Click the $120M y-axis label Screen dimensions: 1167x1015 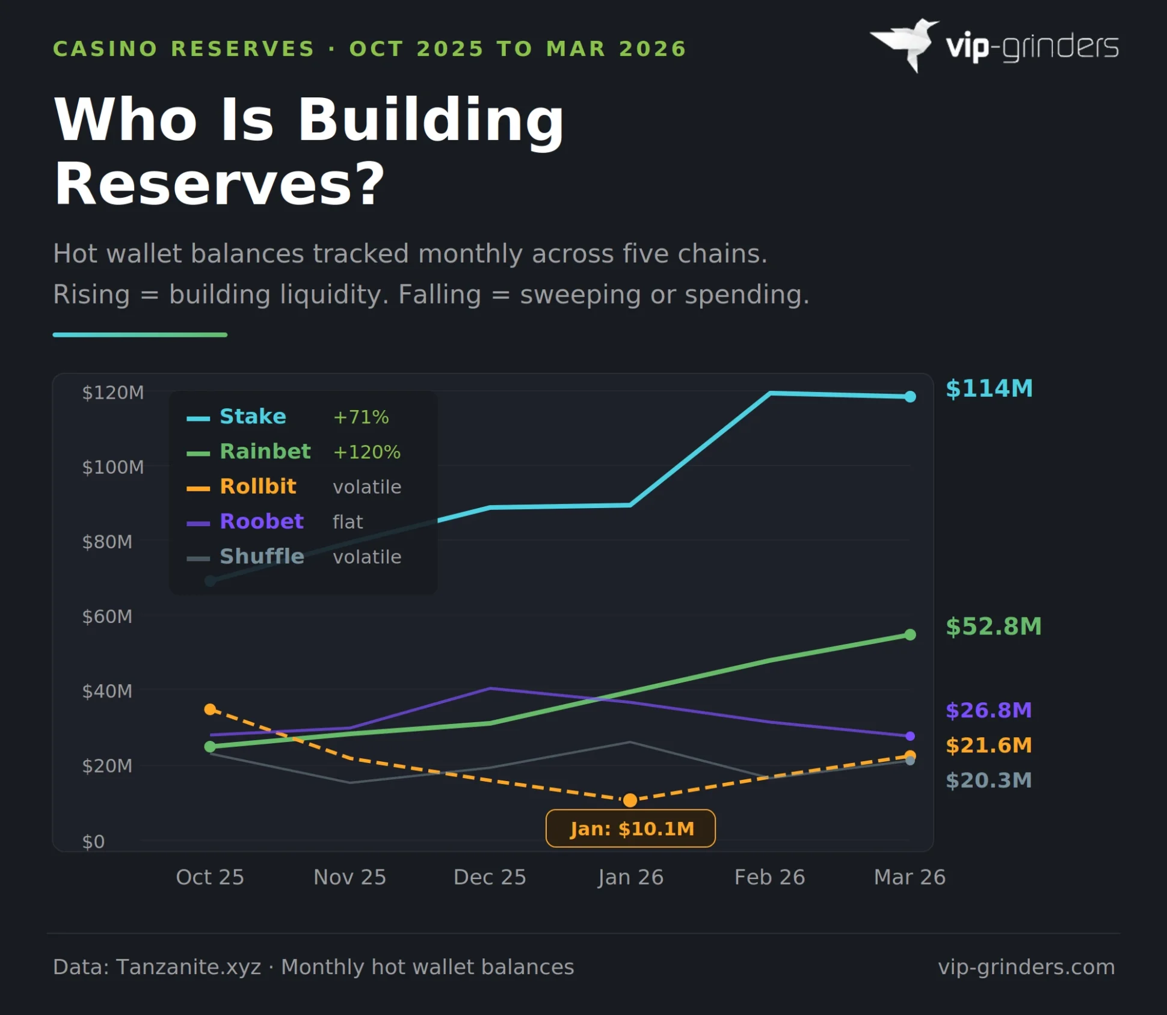pyautogui.click(x=113, y=393)
